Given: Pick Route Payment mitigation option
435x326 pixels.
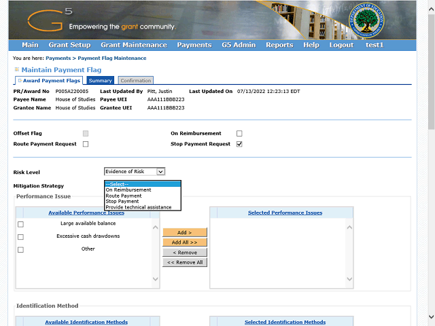Looking at the screenshot, I should (x=143, y=196).
